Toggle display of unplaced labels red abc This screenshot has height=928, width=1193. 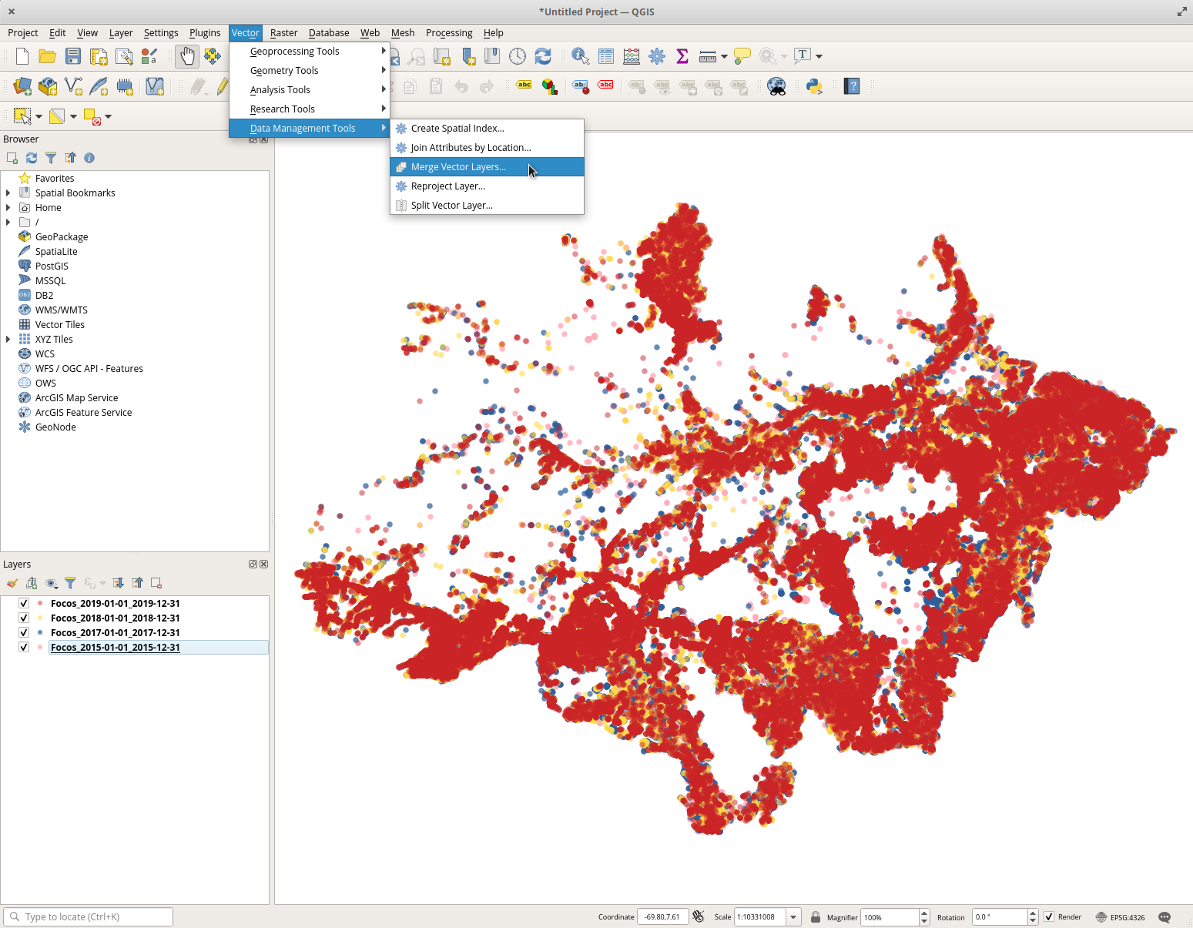click(606, 86)
